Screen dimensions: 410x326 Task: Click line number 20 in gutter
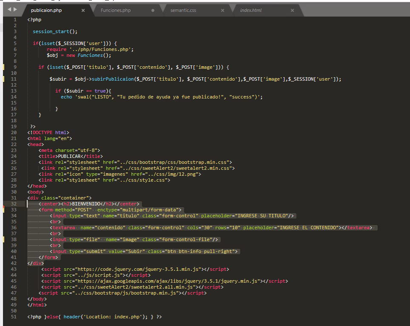point(14,132)
